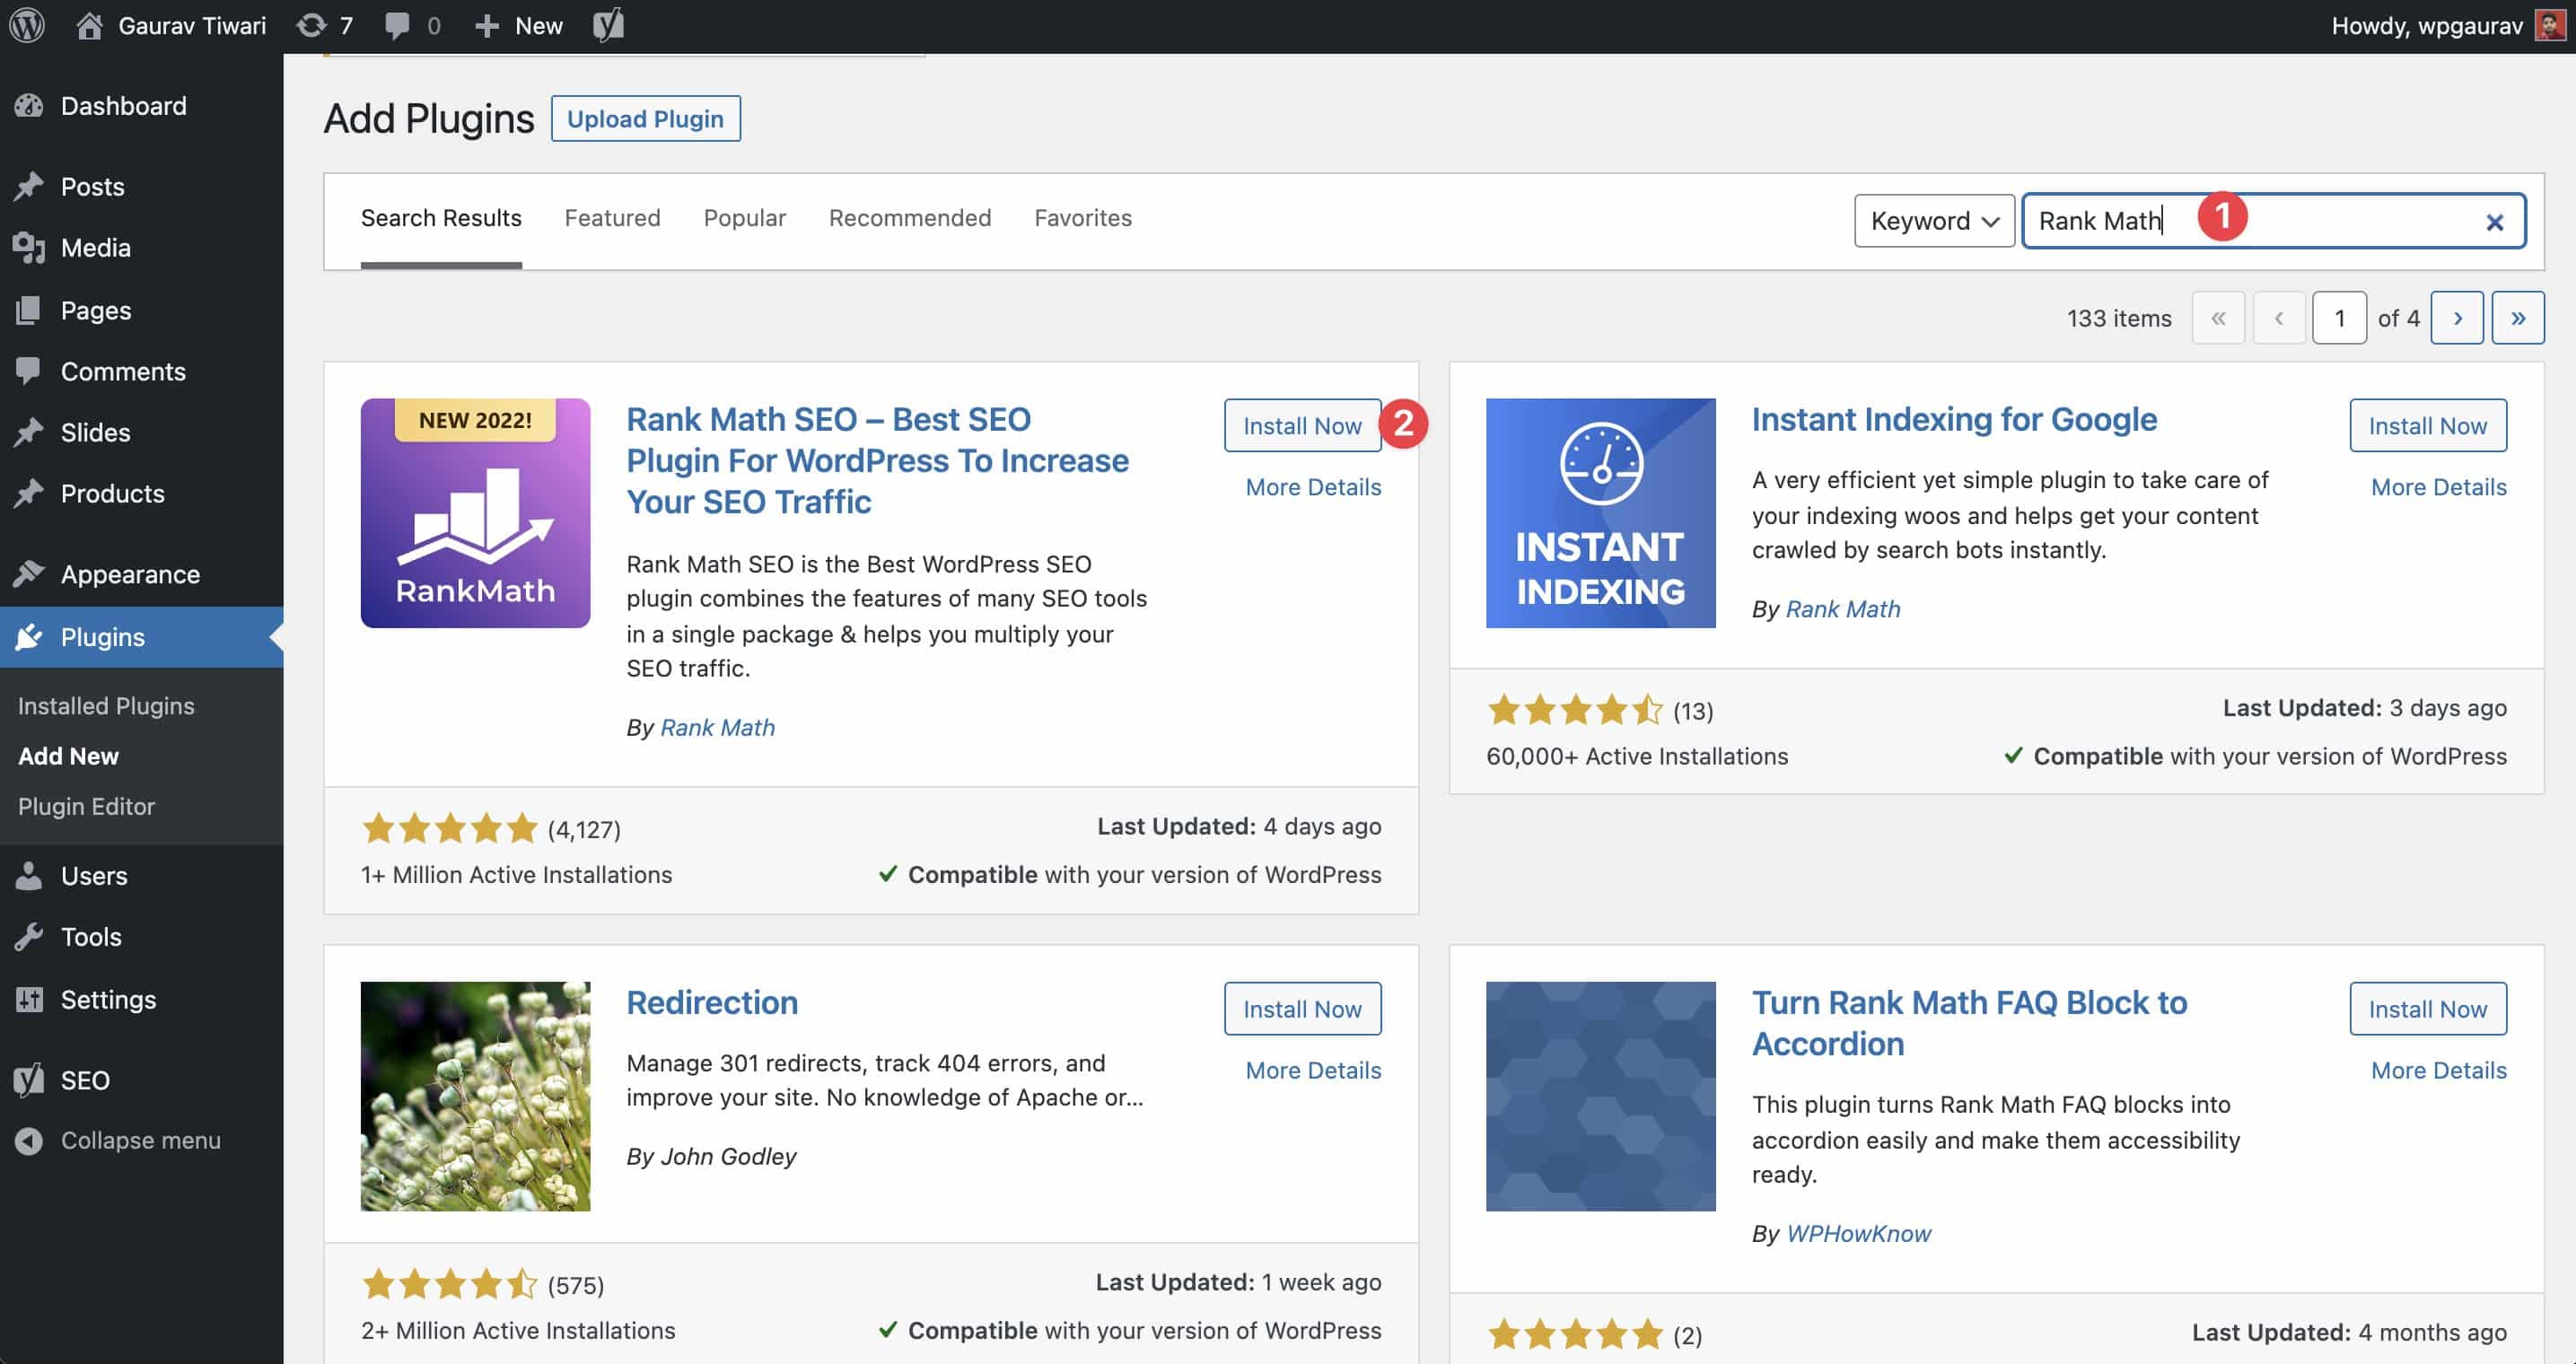Screen dimensions: 2576x1364
Task: Open wpgaurav user avatar in top bar
Action: pos(2549,25)
